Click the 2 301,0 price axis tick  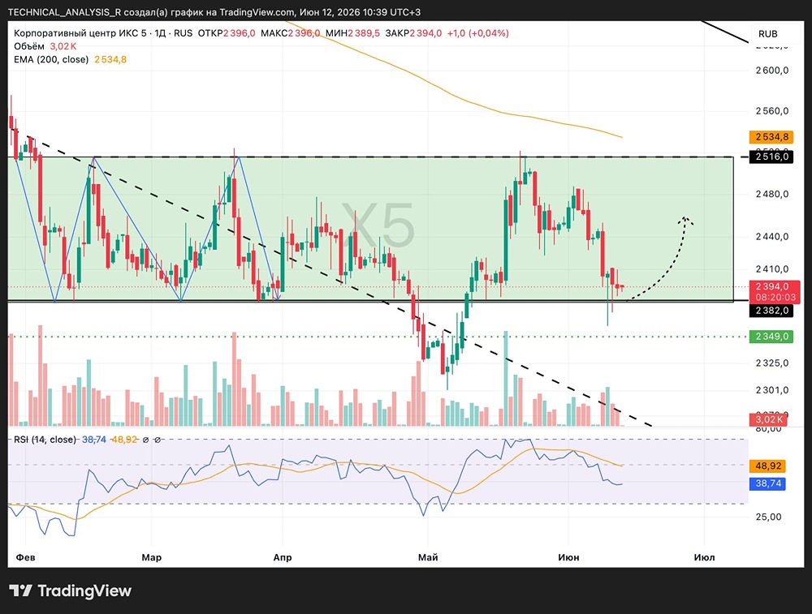(771, 389)
